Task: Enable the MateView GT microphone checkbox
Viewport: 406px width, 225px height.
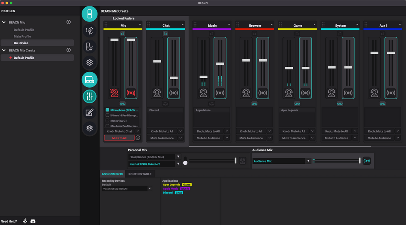Action: click(108, 120)
